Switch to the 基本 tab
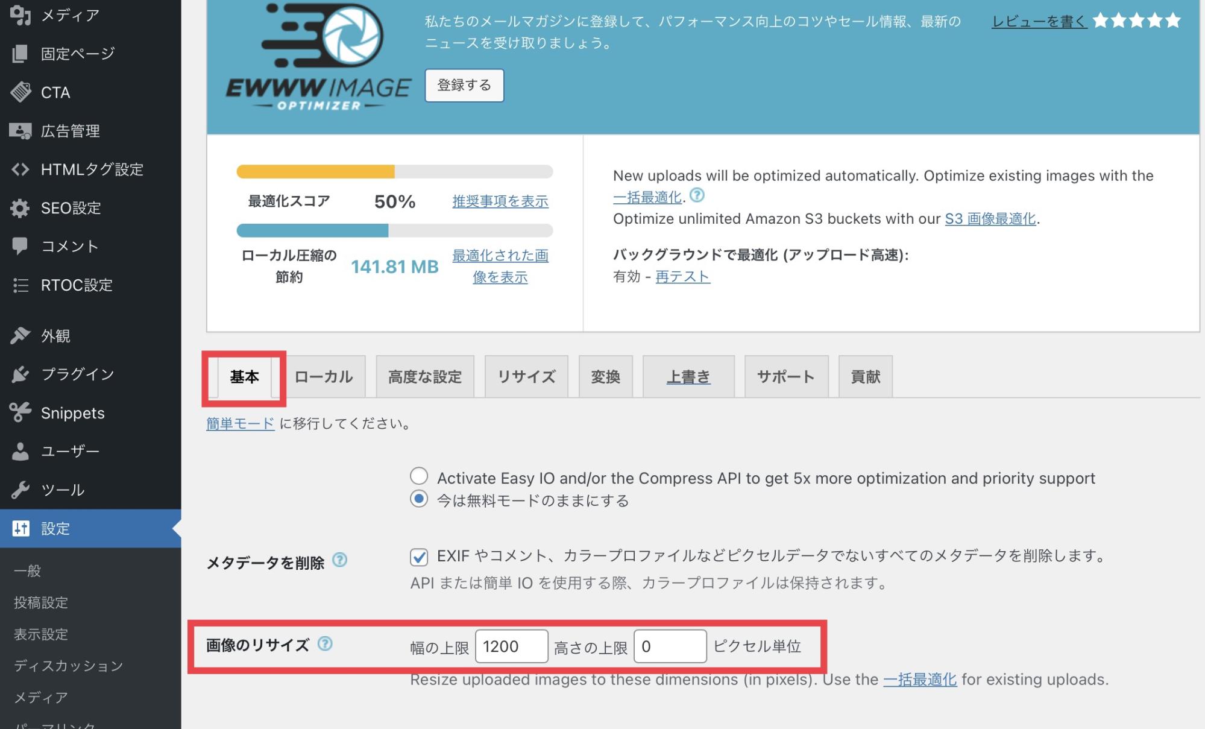 click(244, 377)
